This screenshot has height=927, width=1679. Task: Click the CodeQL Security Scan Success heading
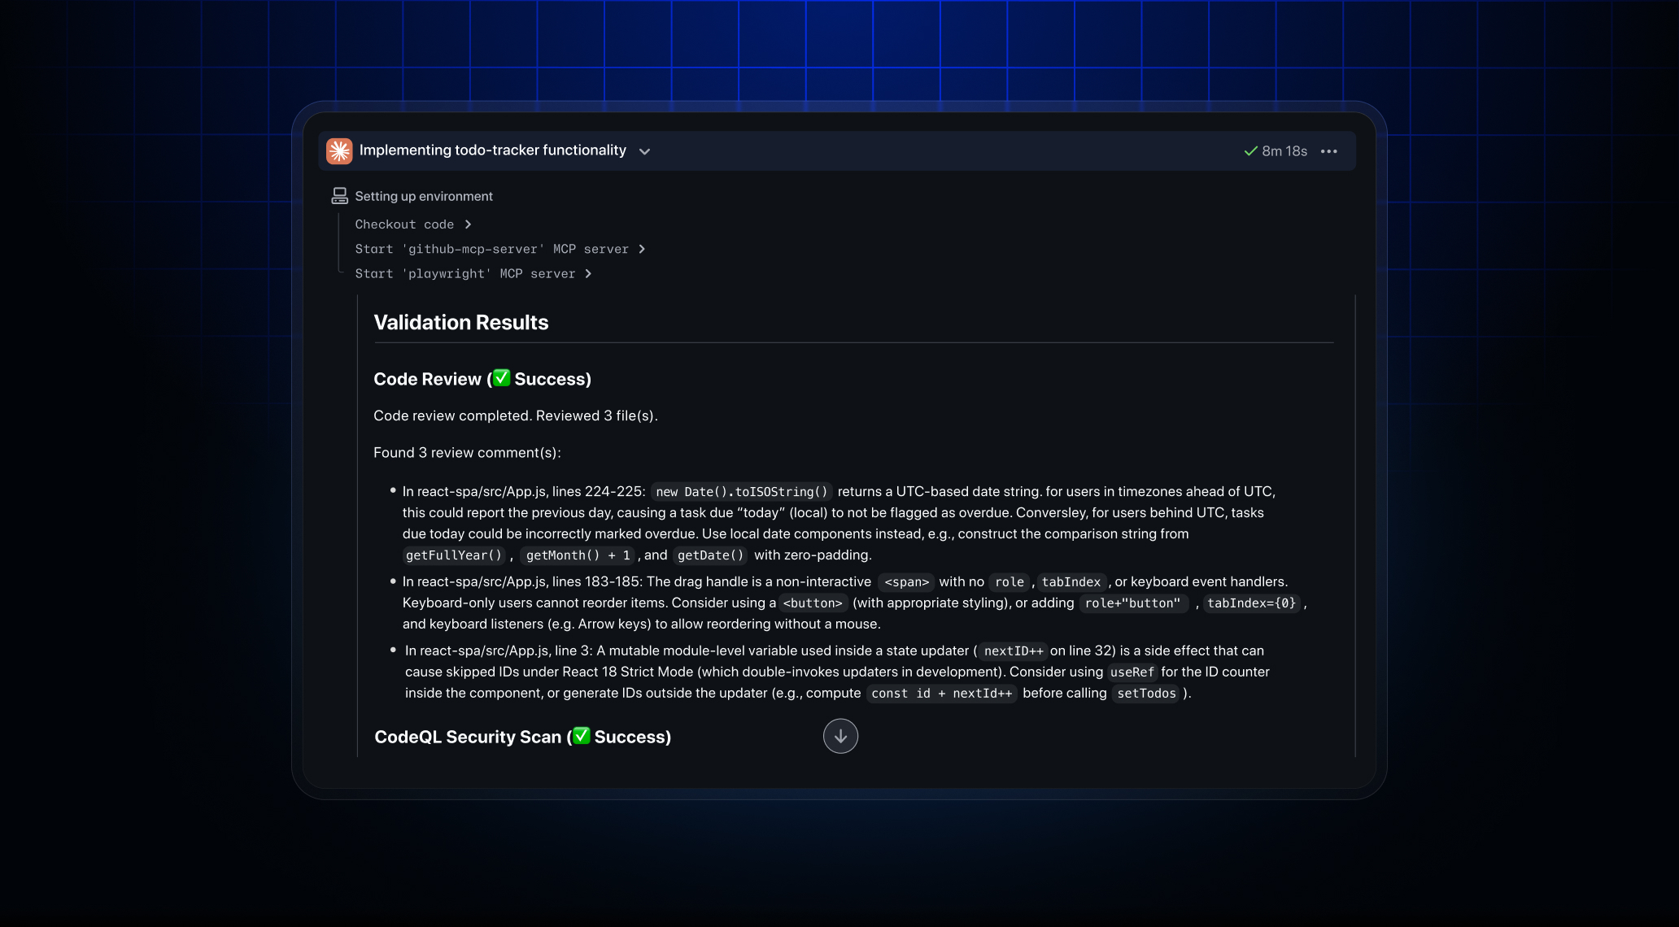[522, 737]
